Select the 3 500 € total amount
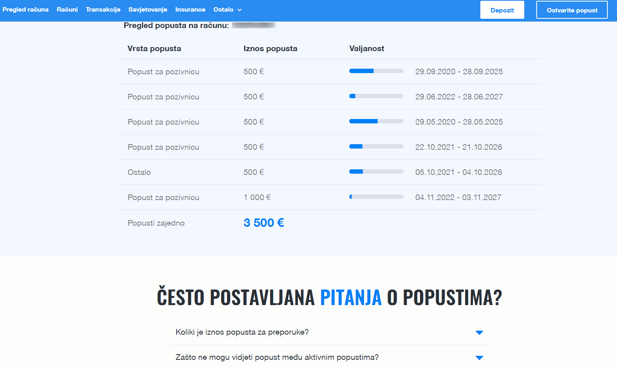 point(263,222)
